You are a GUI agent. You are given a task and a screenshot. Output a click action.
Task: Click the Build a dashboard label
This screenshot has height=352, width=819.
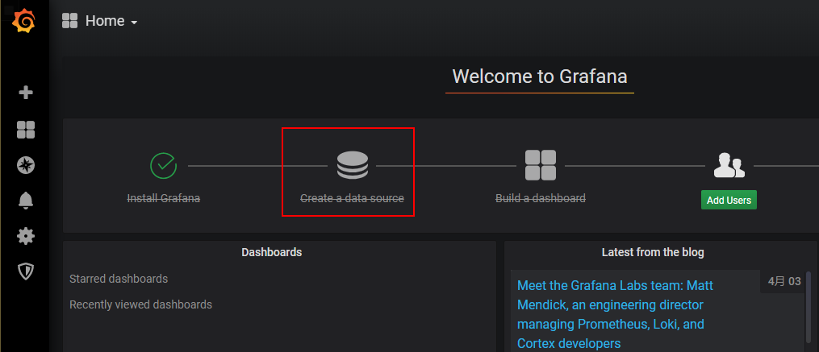point(541,198)
